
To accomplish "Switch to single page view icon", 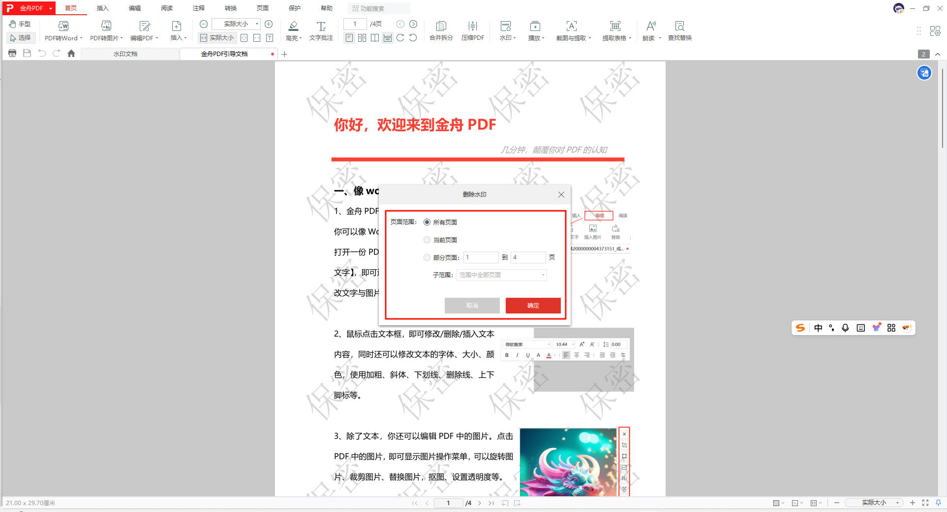I will point(349,38).
